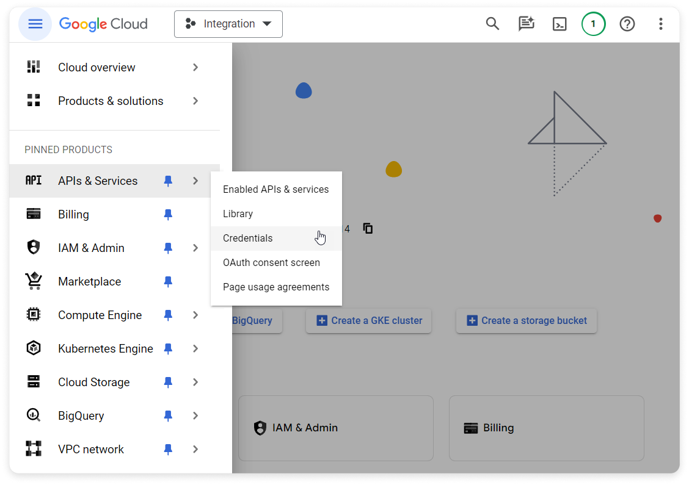The width and height of the screenshot is (689, 485).
Task: Click the search magnifier icon
Action: [x=492, y=24]
